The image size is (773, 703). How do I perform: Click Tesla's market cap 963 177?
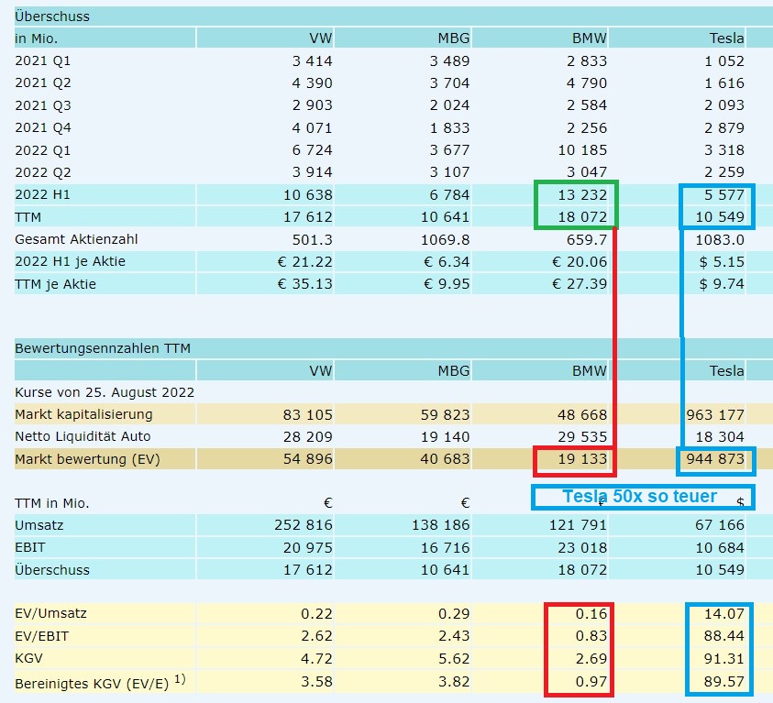(715, 415)
